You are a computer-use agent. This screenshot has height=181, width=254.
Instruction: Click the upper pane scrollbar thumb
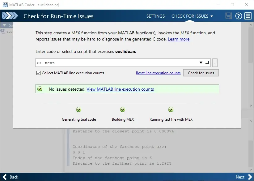click(x=251, y=45)
